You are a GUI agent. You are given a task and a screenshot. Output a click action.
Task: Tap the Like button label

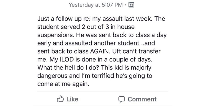[x=72, y=99]
